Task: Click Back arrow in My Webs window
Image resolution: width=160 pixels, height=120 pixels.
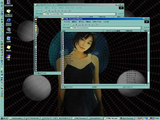Action: [x=37, y=11]
